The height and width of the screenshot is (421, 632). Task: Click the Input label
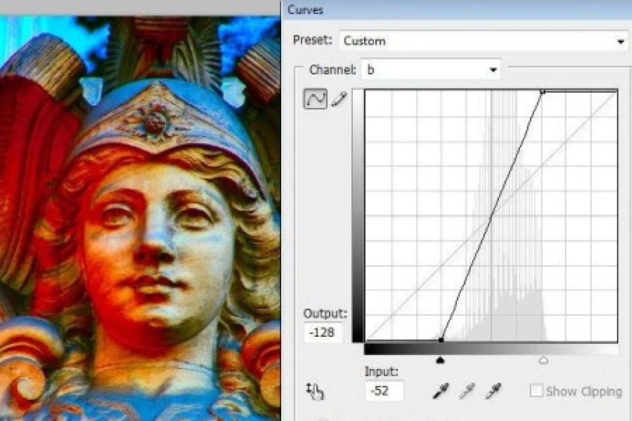[x=381, y=372]
